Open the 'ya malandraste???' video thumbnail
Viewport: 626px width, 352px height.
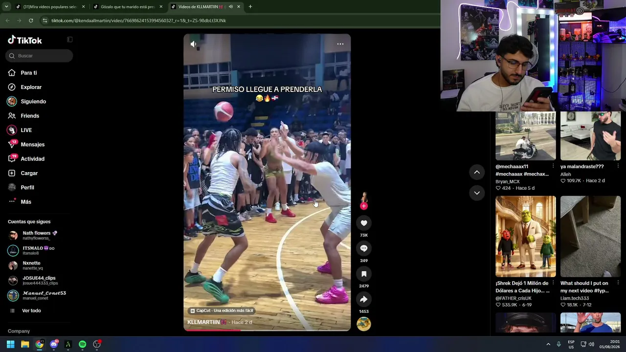pos(591,136)
